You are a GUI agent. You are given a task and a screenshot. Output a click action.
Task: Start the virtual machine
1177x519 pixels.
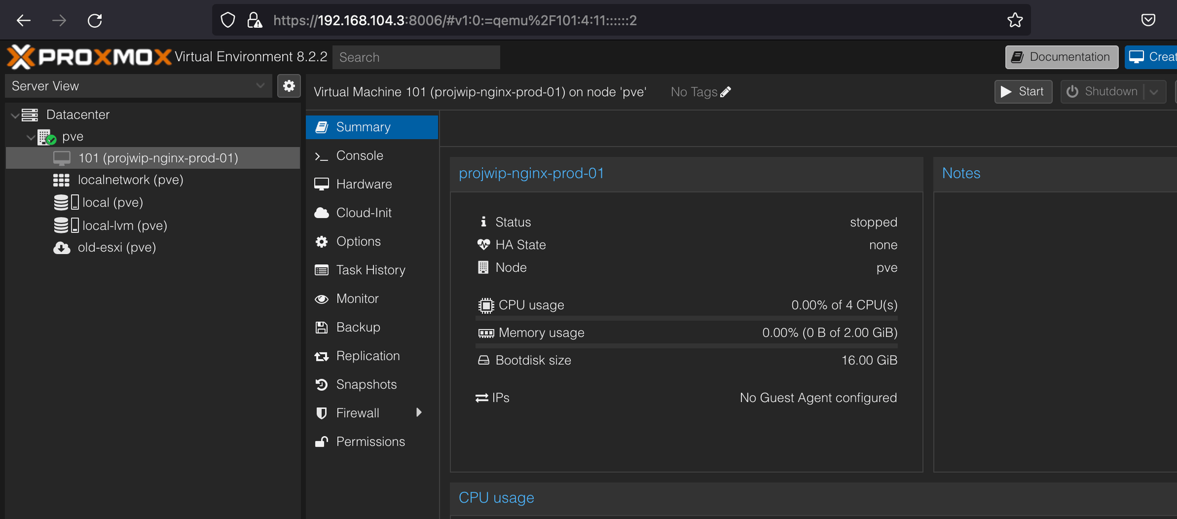click(x=1023, y=92)
